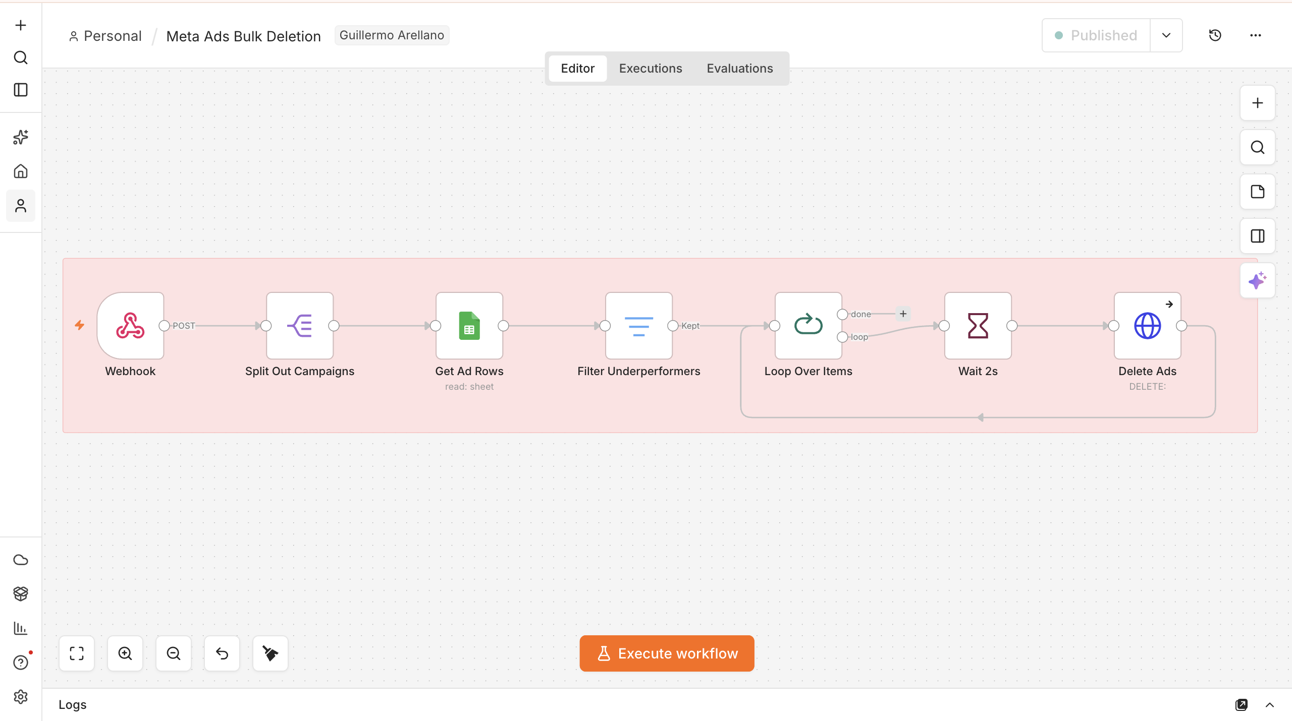The image size is (1292, 721).
Task: Click the Split Out Campaigns output handle
Action: click(334, 326)
